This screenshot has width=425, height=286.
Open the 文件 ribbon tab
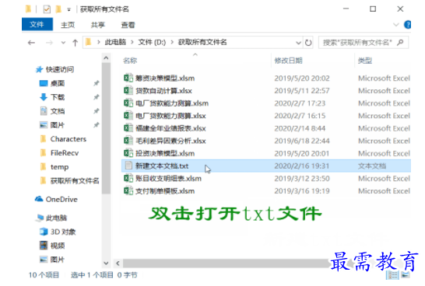coord(37,25)
